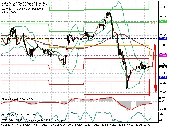The width and height of the screenshot is (169, 127).
Task: Select the USDJPY,M30 chart title text
Action: coord(9,3)
